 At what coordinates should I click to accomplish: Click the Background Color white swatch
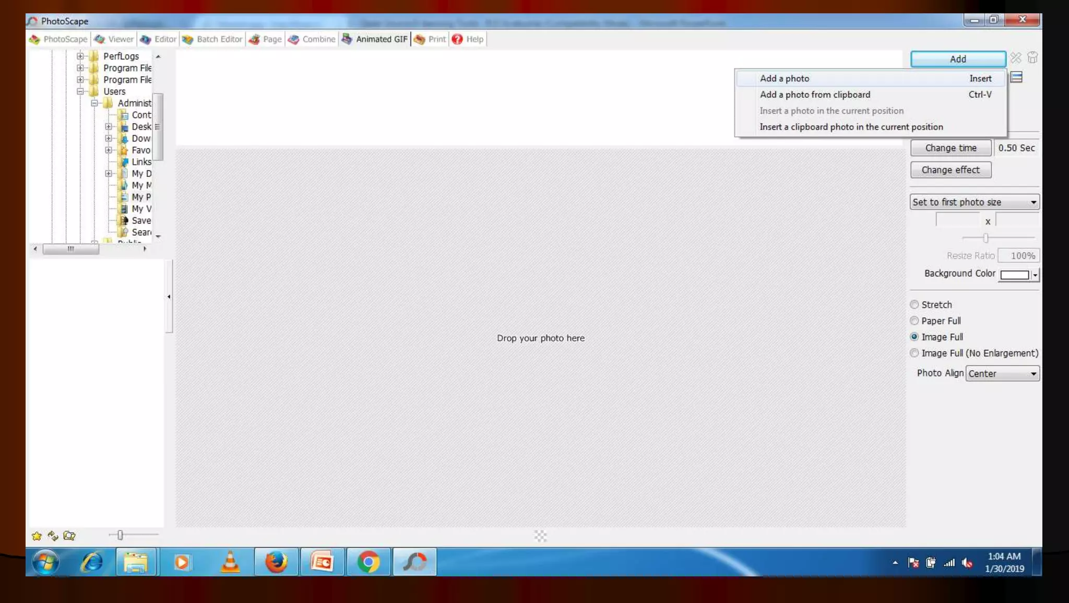click(x=1014, y=275)
